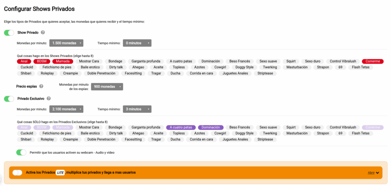391x186 pixels.
Task: Open the 0 minutos minimum time dropdown
Action: tap(137, 43)
